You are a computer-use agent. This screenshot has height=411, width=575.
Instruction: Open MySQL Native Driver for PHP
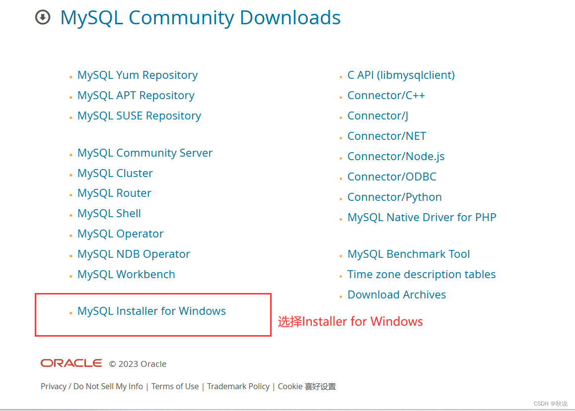(x=422, y=217)
